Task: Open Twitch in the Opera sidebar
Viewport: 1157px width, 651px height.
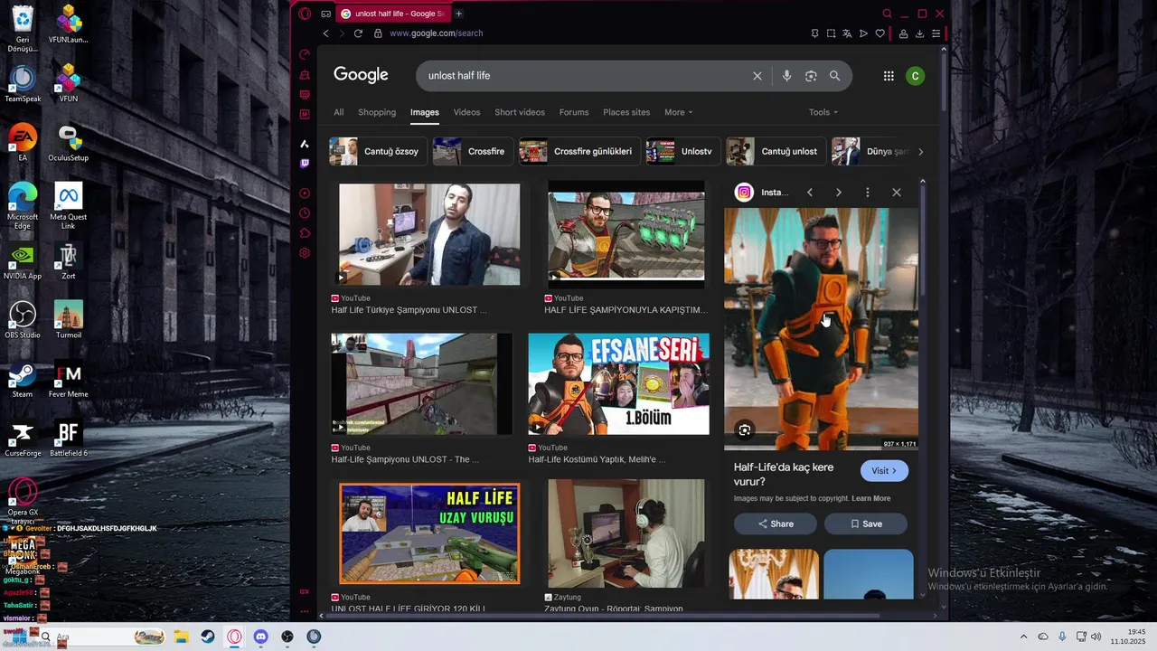Action: click(305, 164)
